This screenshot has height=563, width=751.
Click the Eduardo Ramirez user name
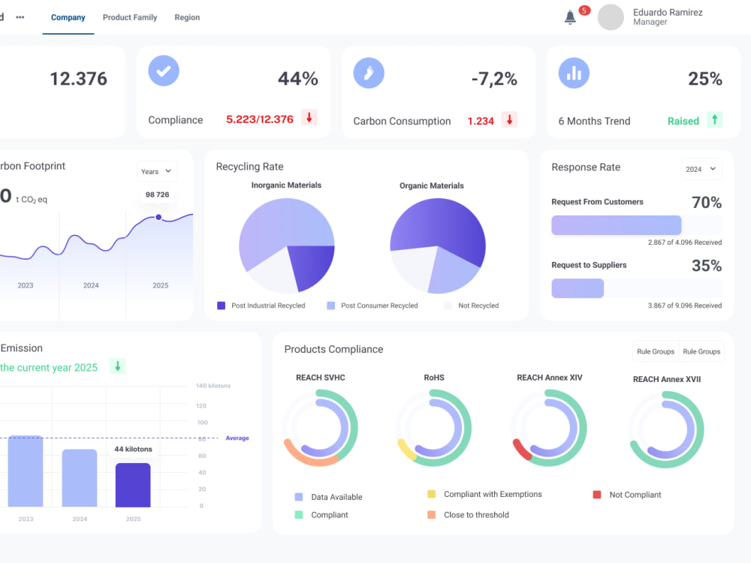[x=668, y=13]
